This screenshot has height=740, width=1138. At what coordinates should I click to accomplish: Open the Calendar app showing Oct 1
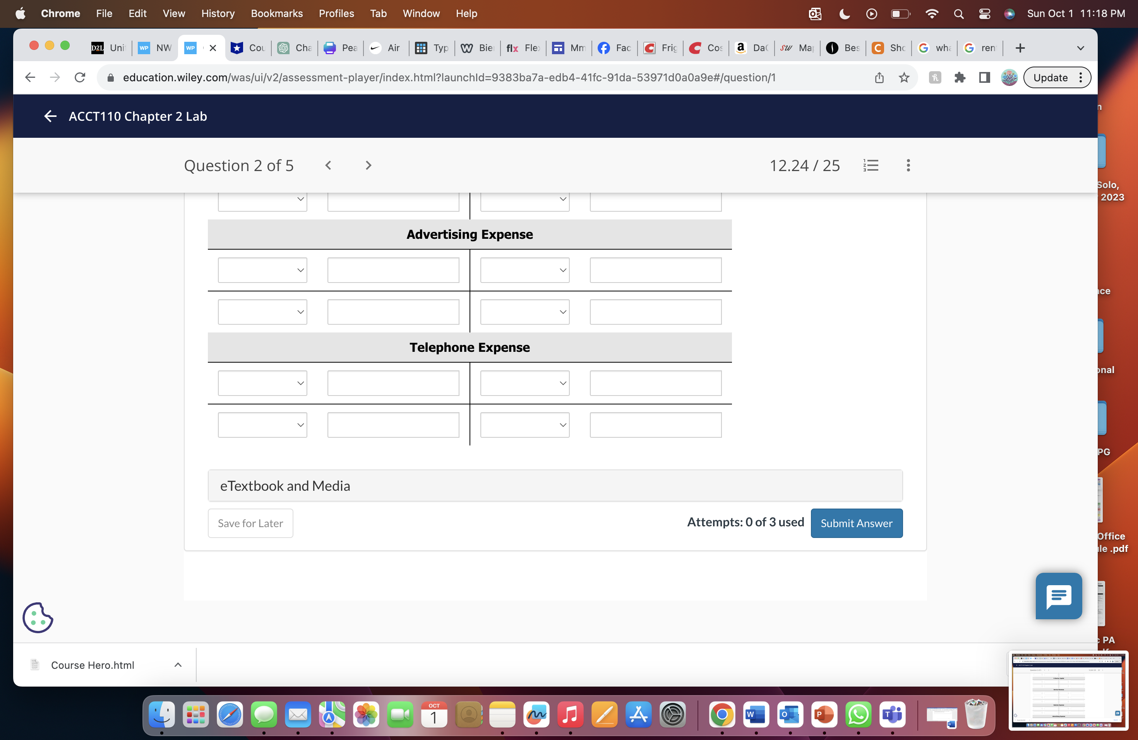[434, 715]
